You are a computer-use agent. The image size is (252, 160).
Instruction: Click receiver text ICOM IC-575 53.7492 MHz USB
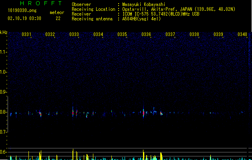click(161, 14)
